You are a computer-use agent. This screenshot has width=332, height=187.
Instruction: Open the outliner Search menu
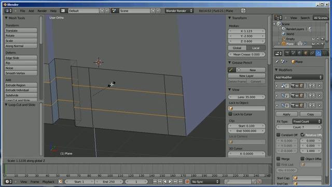pyautogui.click(x=305, y=18)
